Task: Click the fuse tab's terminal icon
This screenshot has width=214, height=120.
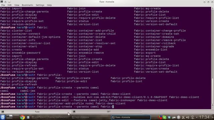Action: tap(2, 112)
